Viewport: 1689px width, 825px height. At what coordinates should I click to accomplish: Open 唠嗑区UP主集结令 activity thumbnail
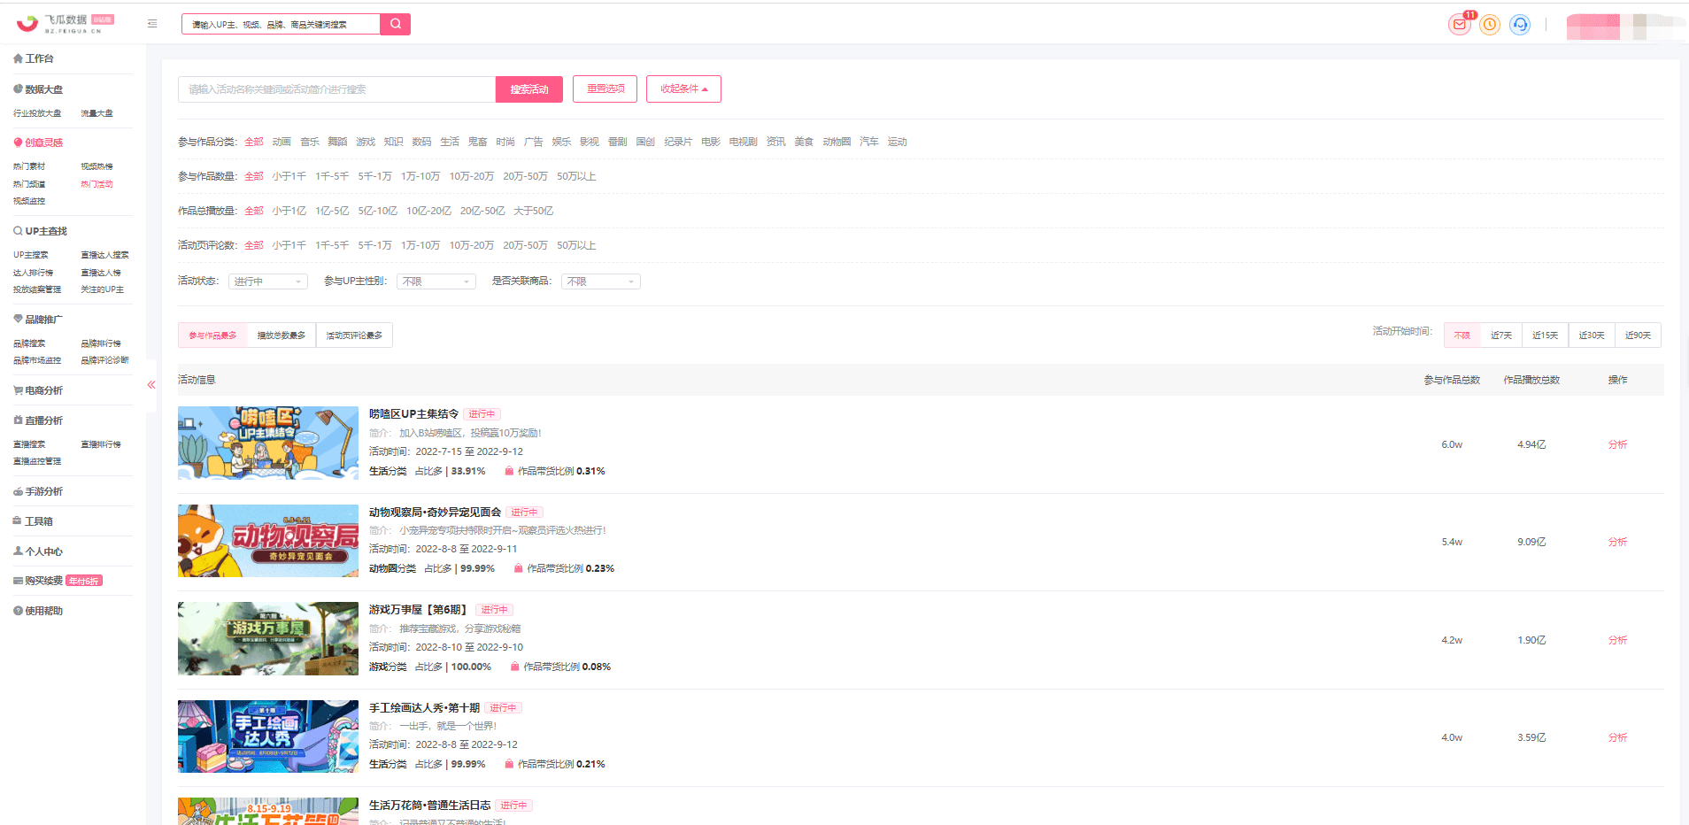(268, 443)
